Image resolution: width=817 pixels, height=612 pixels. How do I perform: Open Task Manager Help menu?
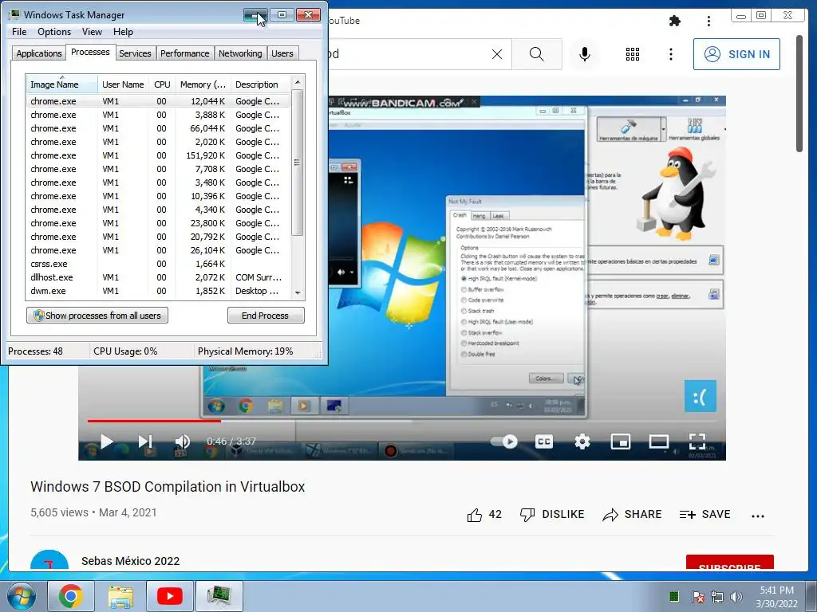click(123, 32)
